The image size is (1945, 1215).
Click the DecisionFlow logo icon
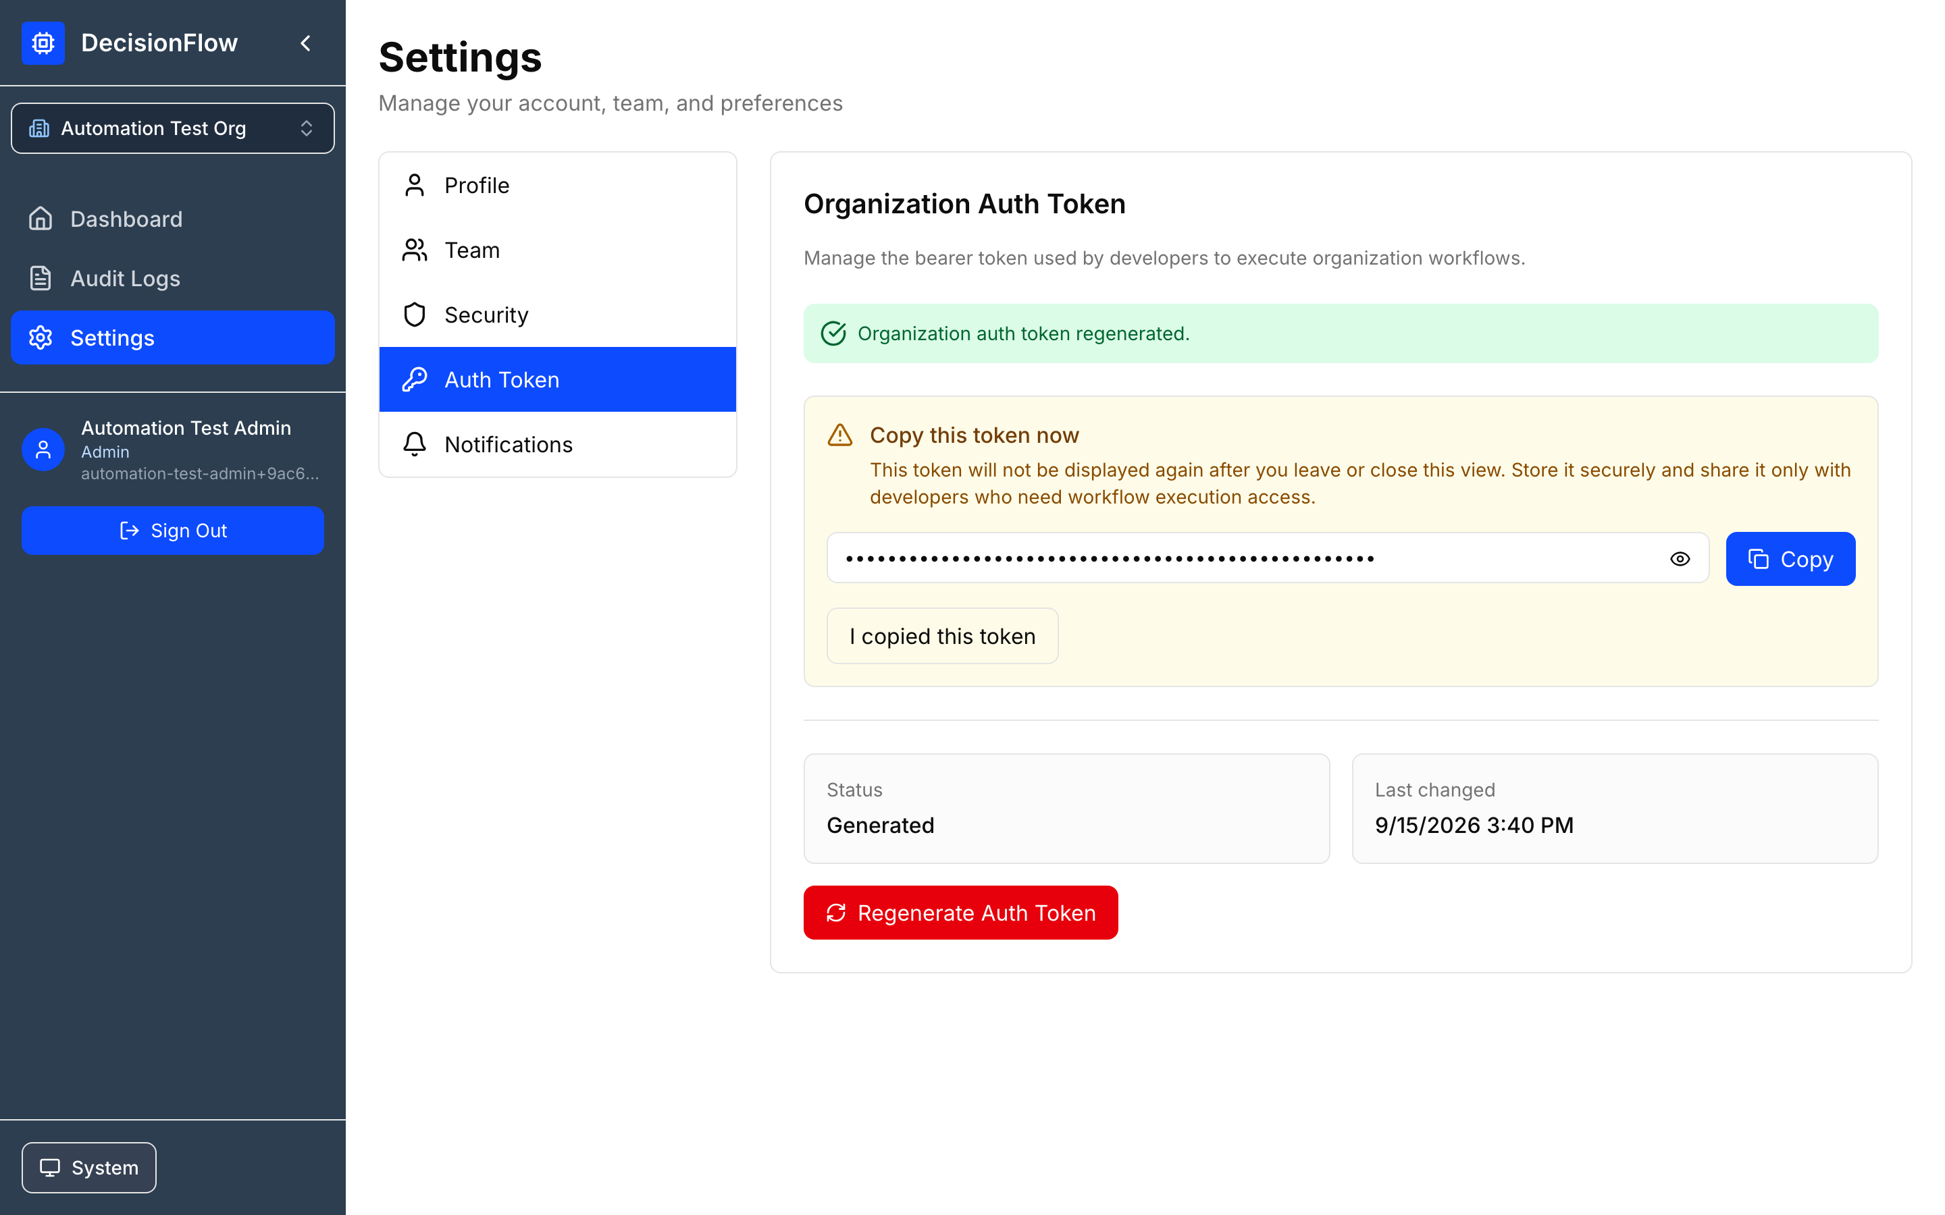[43, 43]
